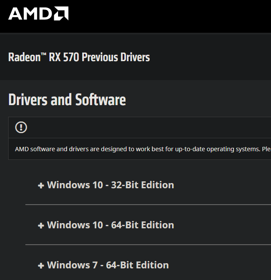Image resolution: width=271 pixels, height=280 pixels.
Task: Click the exclamation alert icon
Action: 21,127
